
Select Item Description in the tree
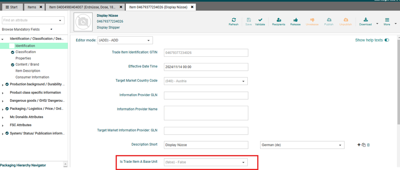click(x=28, y=71)
